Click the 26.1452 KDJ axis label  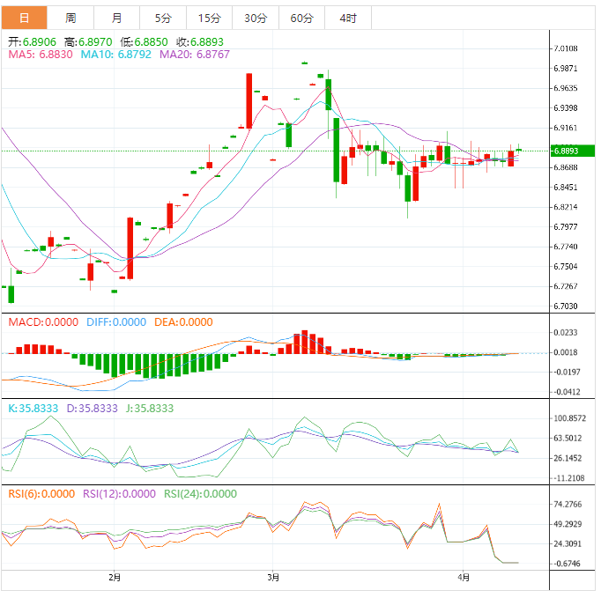coord(568,458)
